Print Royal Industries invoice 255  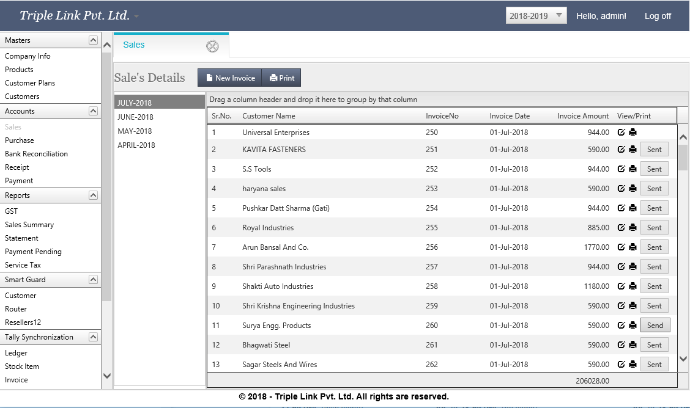coord(632,227)
